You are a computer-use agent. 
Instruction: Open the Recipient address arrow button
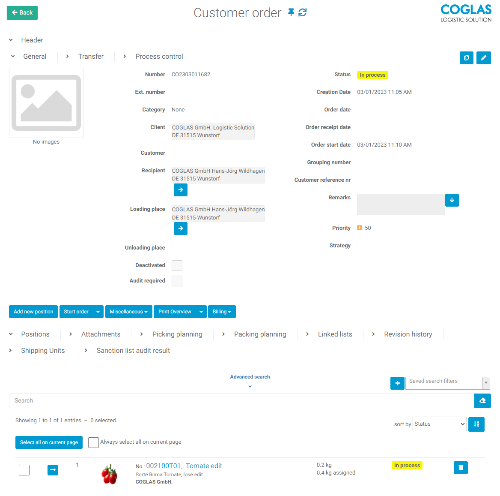[x=181, y=189]
